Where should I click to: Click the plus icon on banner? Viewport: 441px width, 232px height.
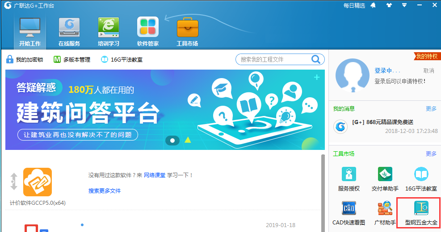point(317,77)
